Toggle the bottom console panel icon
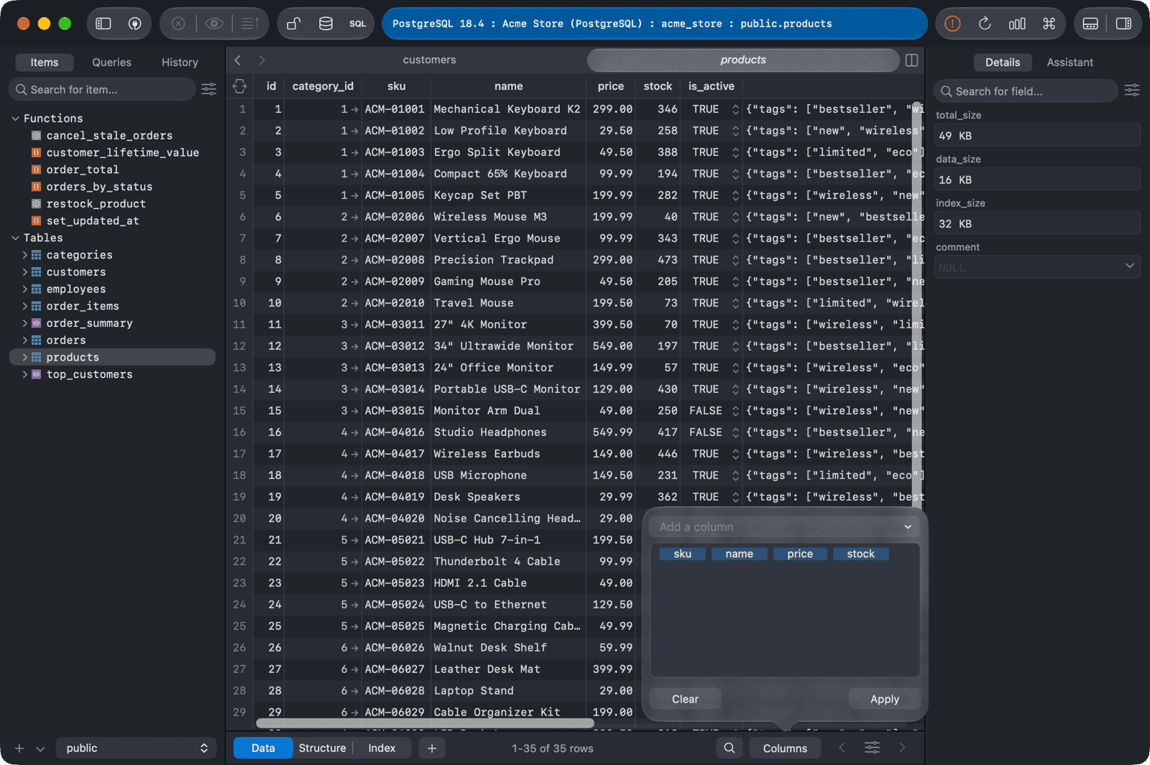The height and width of the screenshot is (765, 1150). (x=1090, y=24)
